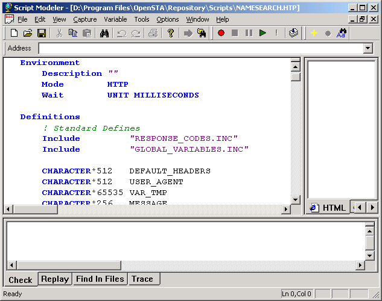Click the script editor horizontal scrollbar thumb
The image size is (382, 301).
pyautogui.click(x=36, y=209)
